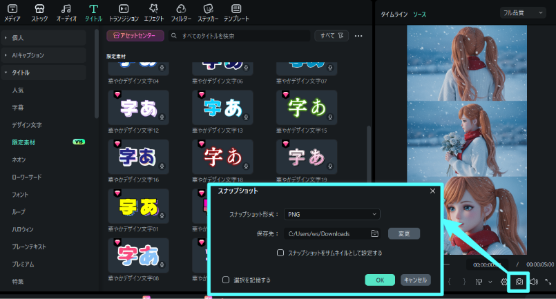Download 華やかデザイン文字16 via its download icon
The width and height of the screenshot is (556, 299).
point(162,166)
